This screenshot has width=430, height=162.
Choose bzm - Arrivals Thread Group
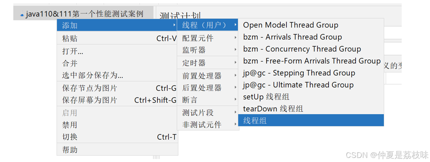coord(311,37)
